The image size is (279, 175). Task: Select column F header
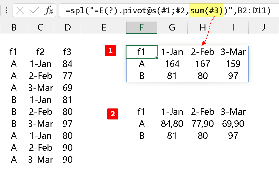pyautogui.click(x=141, y=28)
